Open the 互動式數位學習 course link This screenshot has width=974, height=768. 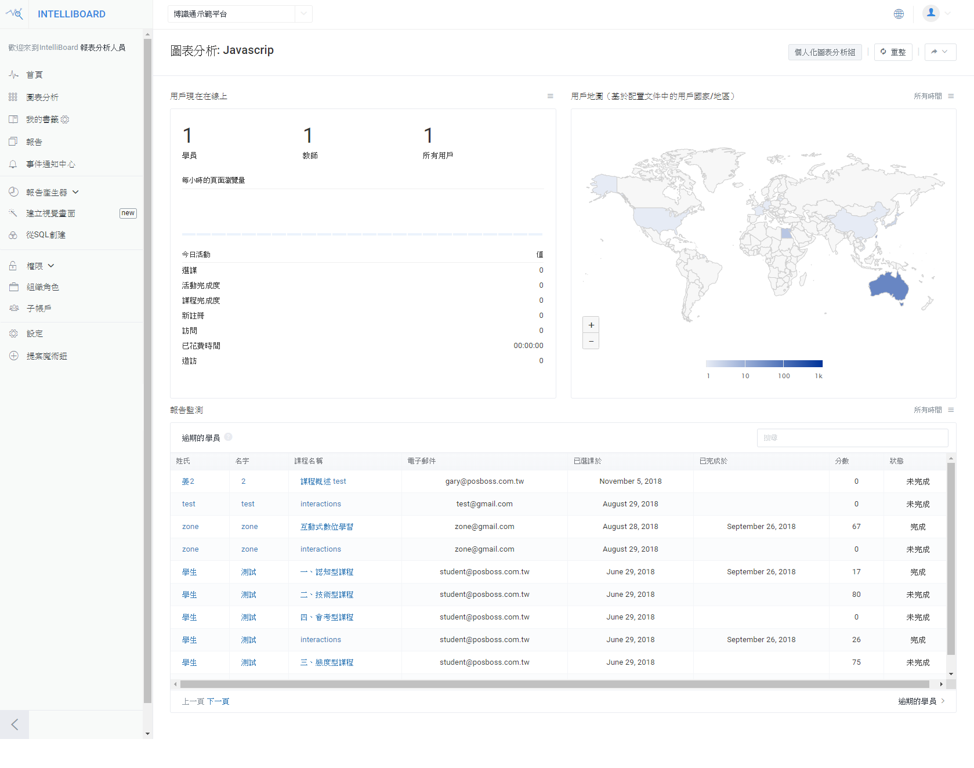coord(327,527)
